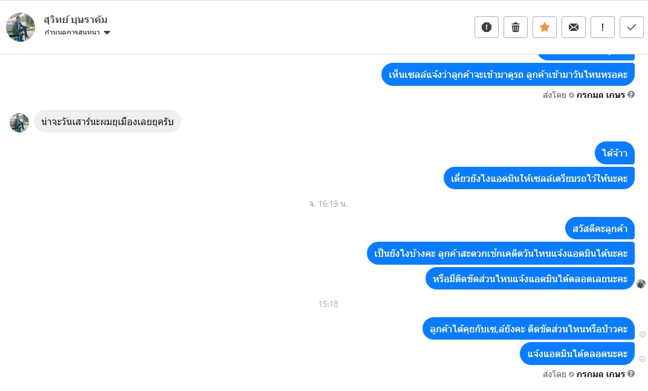Mark conversation unread with envelope icon
Viewport: 648px width, 391px height.
tap(574, 27)
